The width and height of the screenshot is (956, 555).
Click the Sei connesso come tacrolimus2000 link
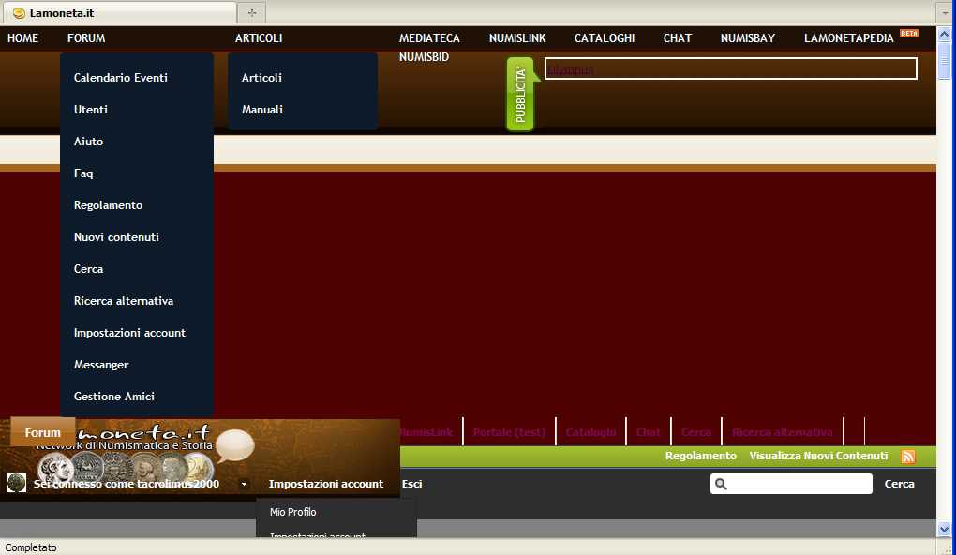tap(127, 484)
